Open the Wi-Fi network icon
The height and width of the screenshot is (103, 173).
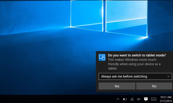(x=132, y=99)
